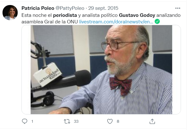Image resolution: width=187 pixels, height=130 pixels.
Task: Click the actualidad 1020 microphone sign in photo
Action: pyautogui.click(x=47, y=74)
